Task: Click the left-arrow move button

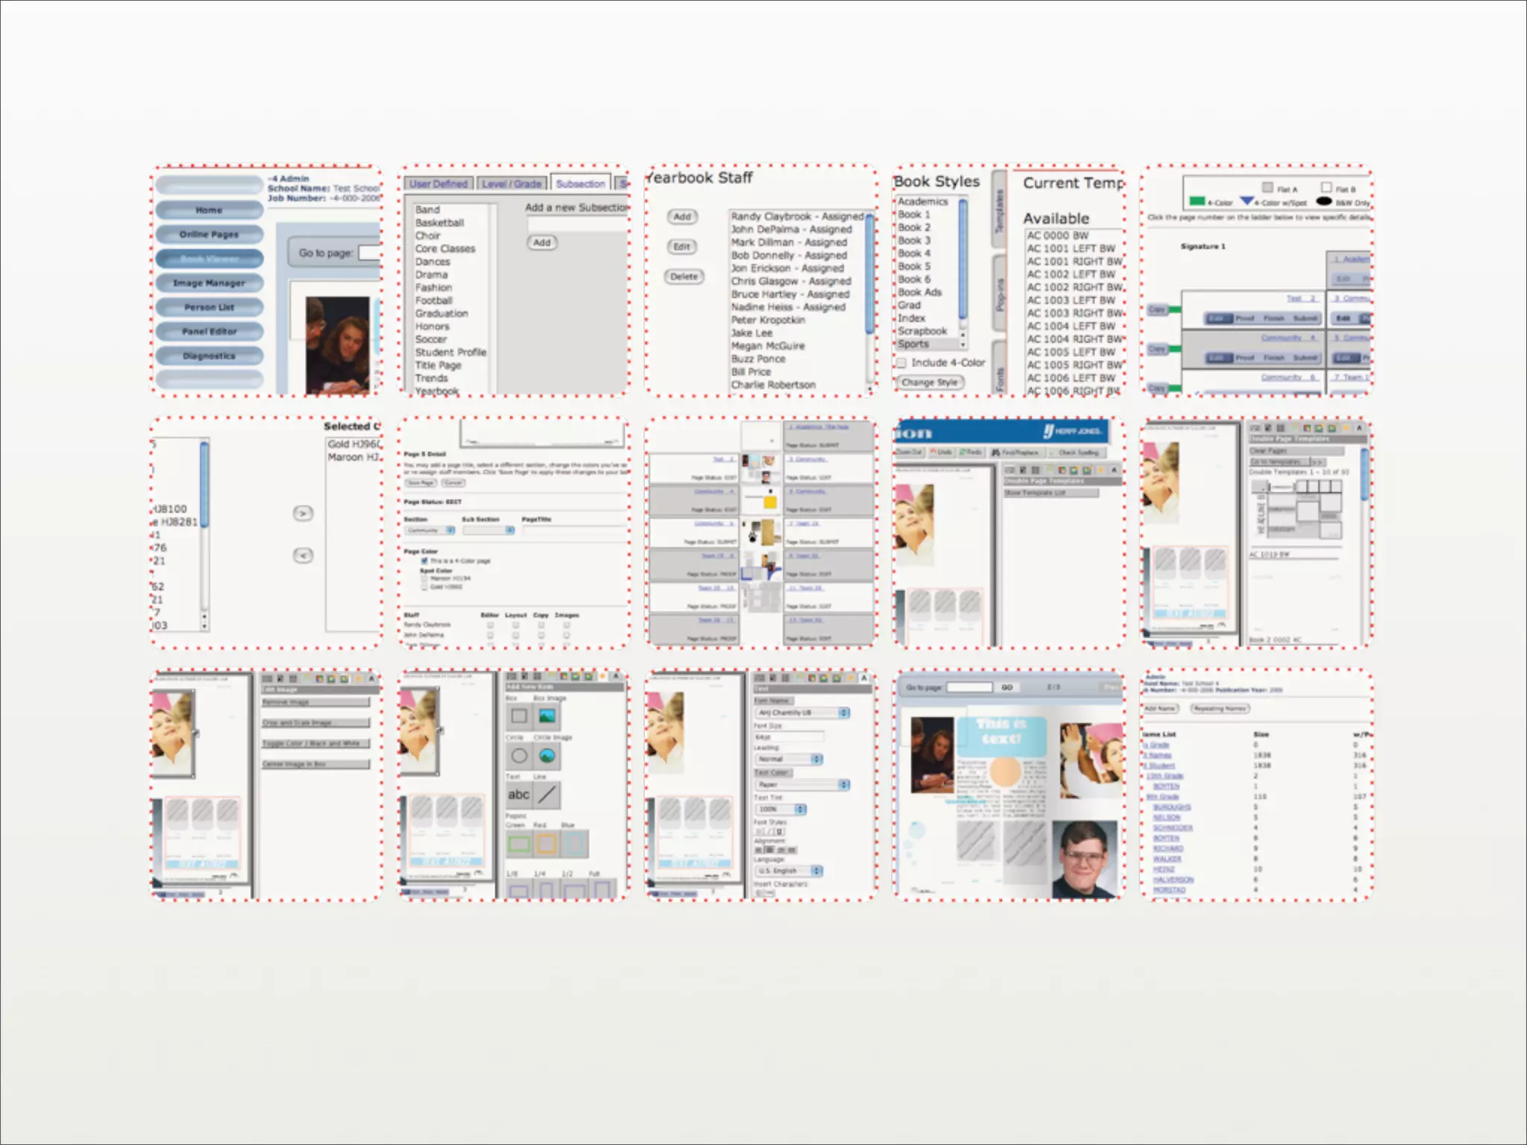Action: pyautogui.click(x=303, y=555)
